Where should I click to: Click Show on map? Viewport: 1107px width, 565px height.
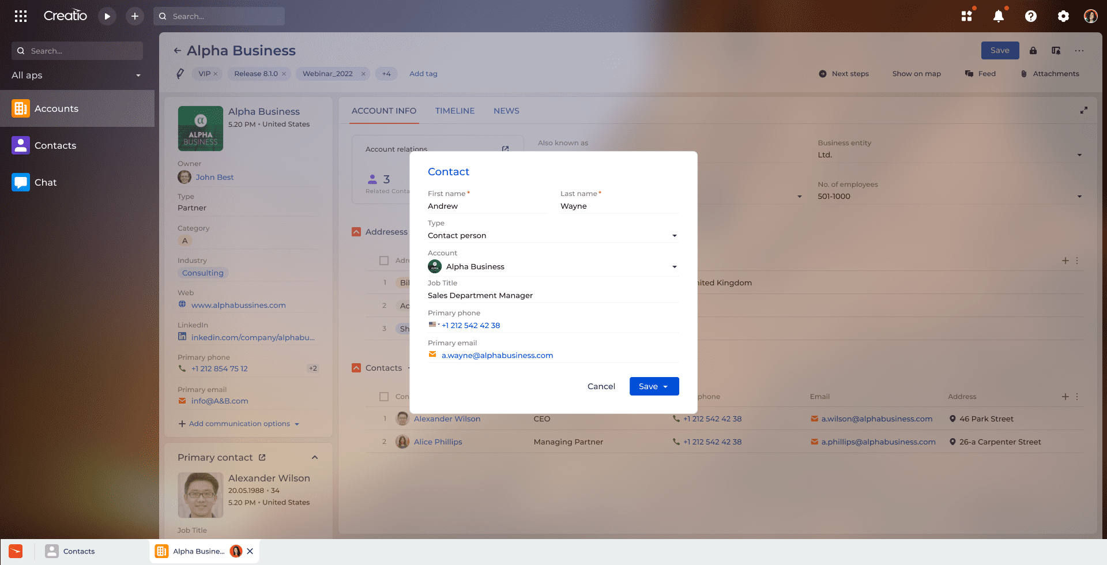(x=917, y=74)
